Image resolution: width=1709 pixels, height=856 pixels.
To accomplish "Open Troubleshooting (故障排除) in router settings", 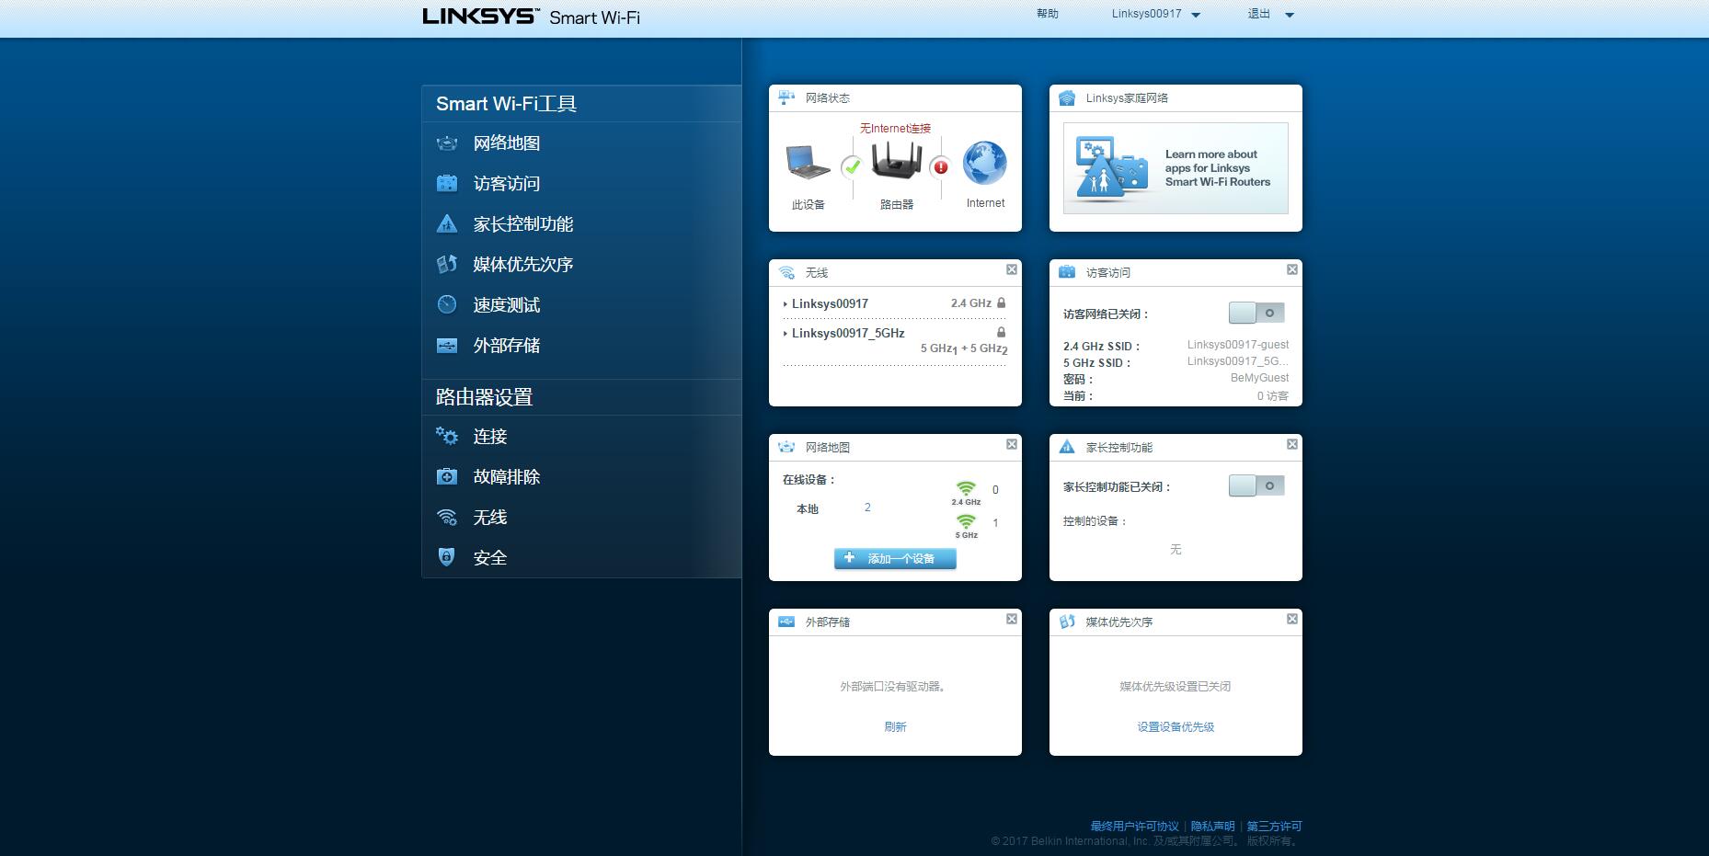I will point(506,477).
